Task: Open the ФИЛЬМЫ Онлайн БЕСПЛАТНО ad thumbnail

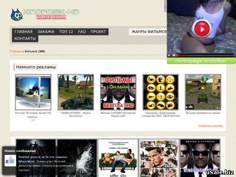Action: (118, 92)
